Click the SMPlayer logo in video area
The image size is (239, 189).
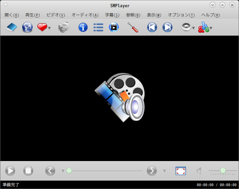[x=119, y=97]
